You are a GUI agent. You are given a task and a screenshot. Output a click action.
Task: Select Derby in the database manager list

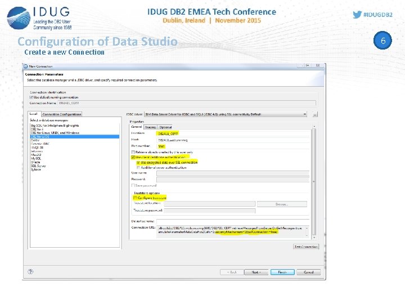[35, 140]
